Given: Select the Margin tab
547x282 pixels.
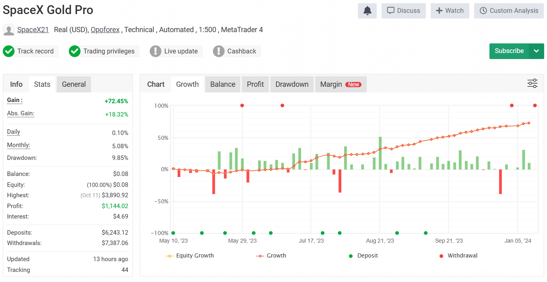Looking at the screenshot, I should tap(340, 84).
